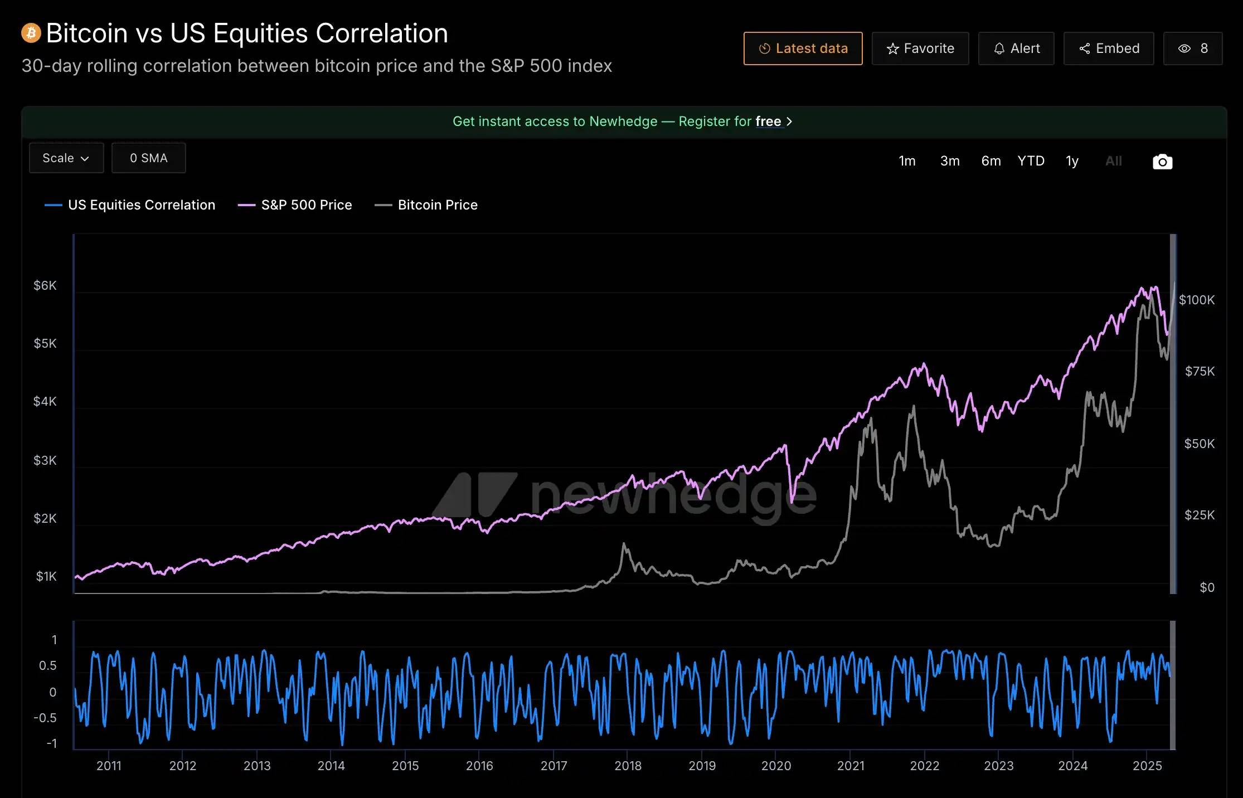Hide the Bitcoin Price legend series
The image size is (1243, 798).
pyautogui.click(x=437, y=205)
